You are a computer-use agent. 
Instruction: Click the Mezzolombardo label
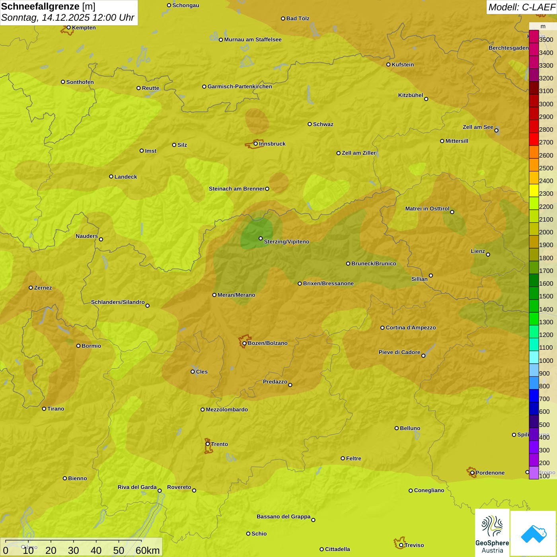(x=227, y=409)
